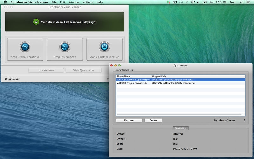Launch Deep System Scan
The width and height of the screenshot is (254, 159).
click(65, 49)
